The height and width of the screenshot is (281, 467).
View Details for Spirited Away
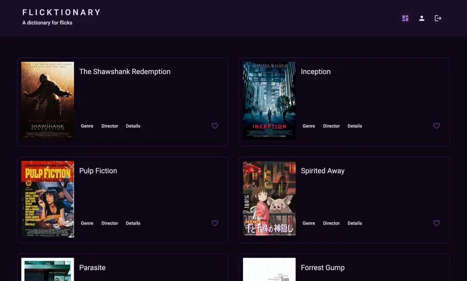click(354, 223)
